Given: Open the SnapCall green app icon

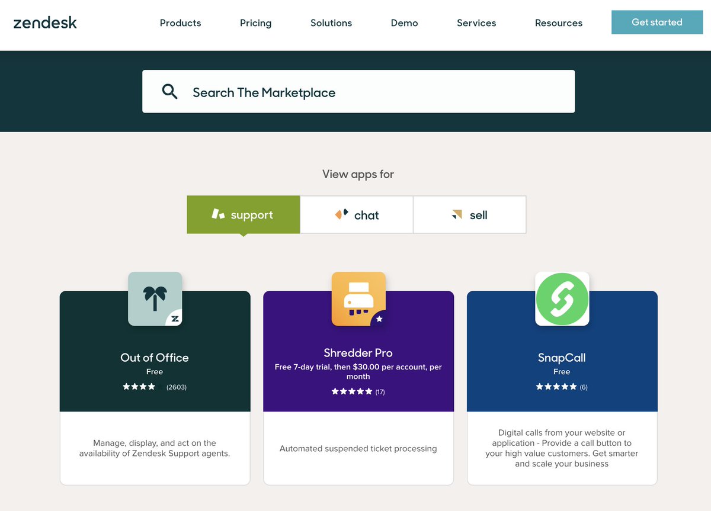Looking at the screenshot, I should (x=562, y=298).
